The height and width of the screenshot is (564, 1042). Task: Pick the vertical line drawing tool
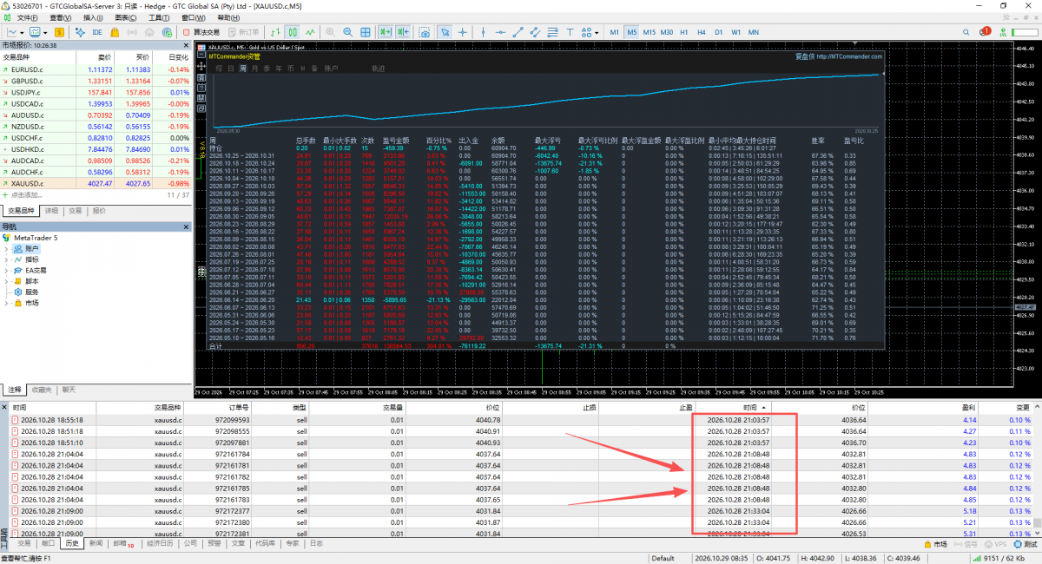coord(485,32)
